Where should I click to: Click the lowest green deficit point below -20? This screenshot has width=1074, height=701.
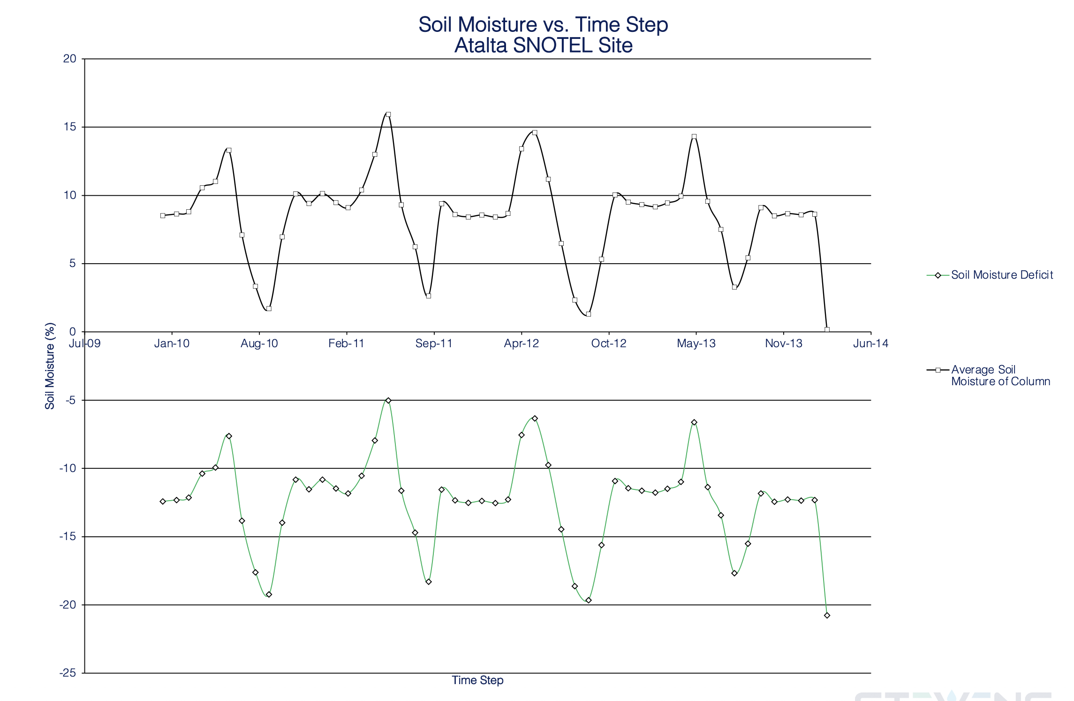tap(827, 616)
